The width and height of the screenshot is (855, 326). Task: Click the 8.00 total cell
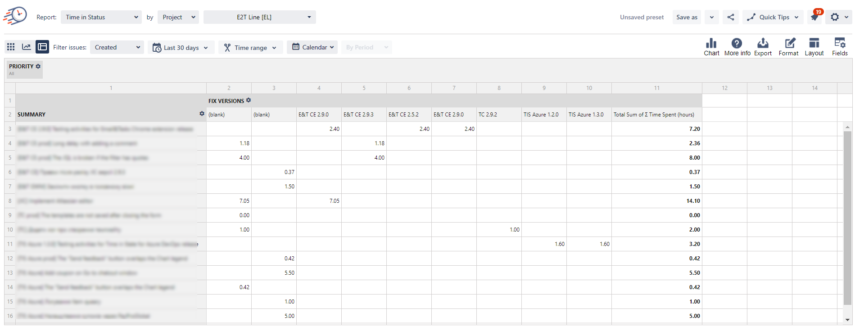pyautogui.click(x=656, y=158)
